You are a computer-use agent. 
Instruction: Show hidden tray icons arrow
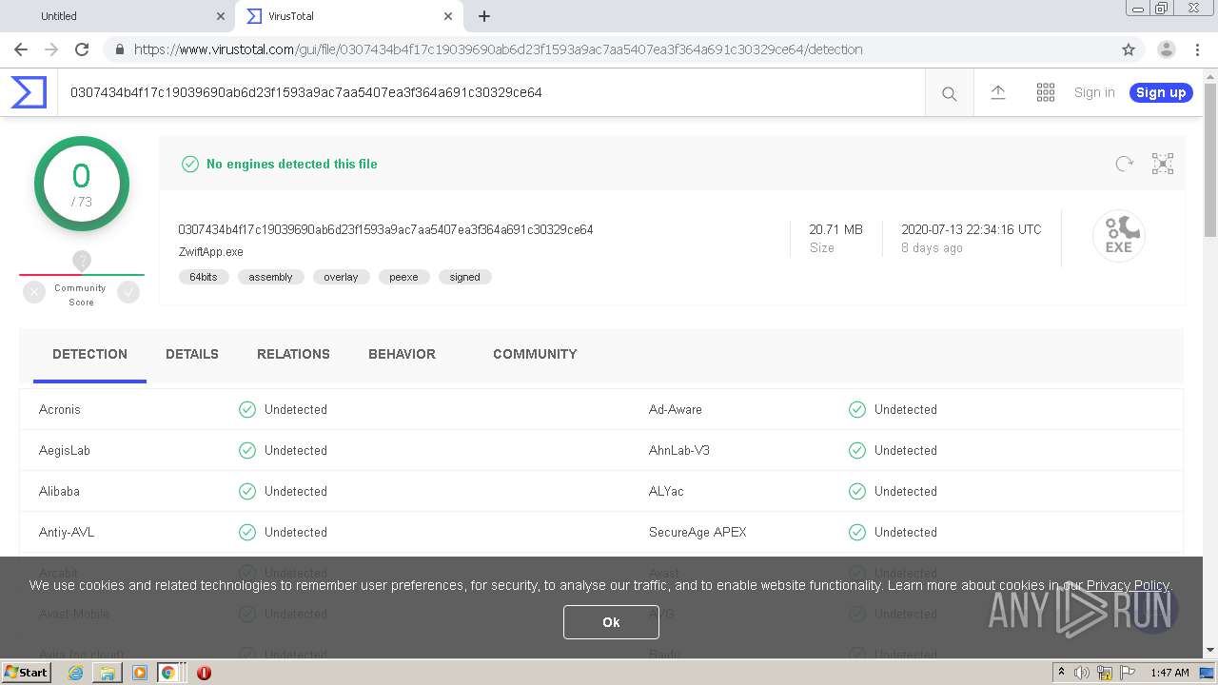coord(1061,673)
